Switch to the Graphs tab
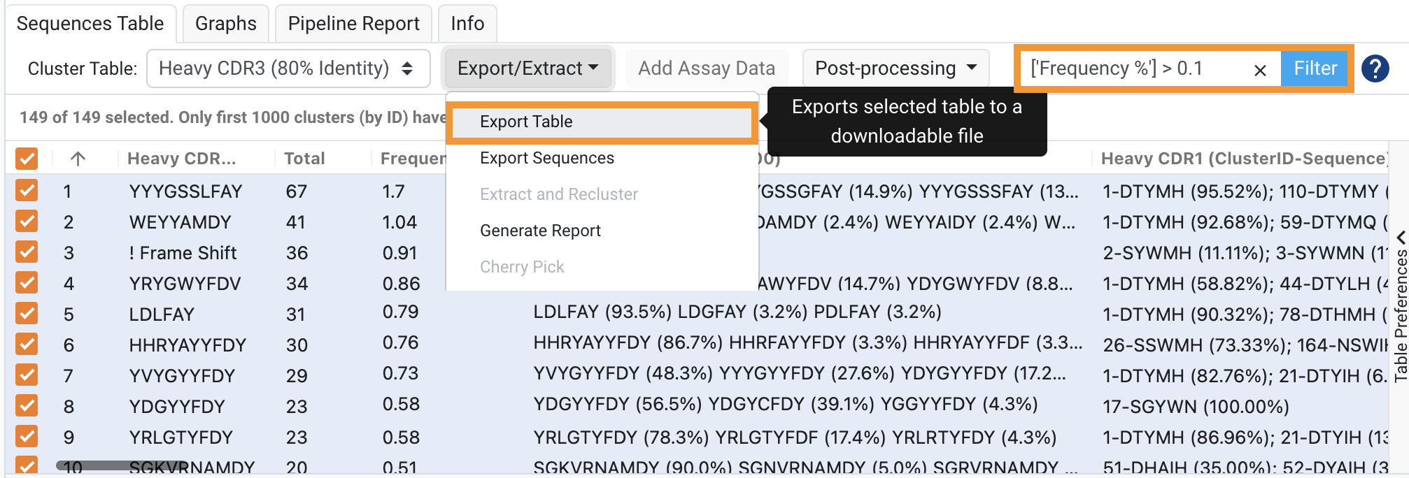 pyautogui.click(x=225, y=24)
